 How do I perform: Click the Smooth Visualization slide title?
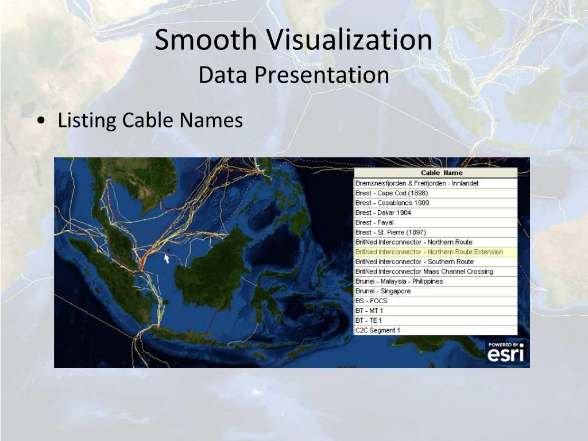[293, 40]
